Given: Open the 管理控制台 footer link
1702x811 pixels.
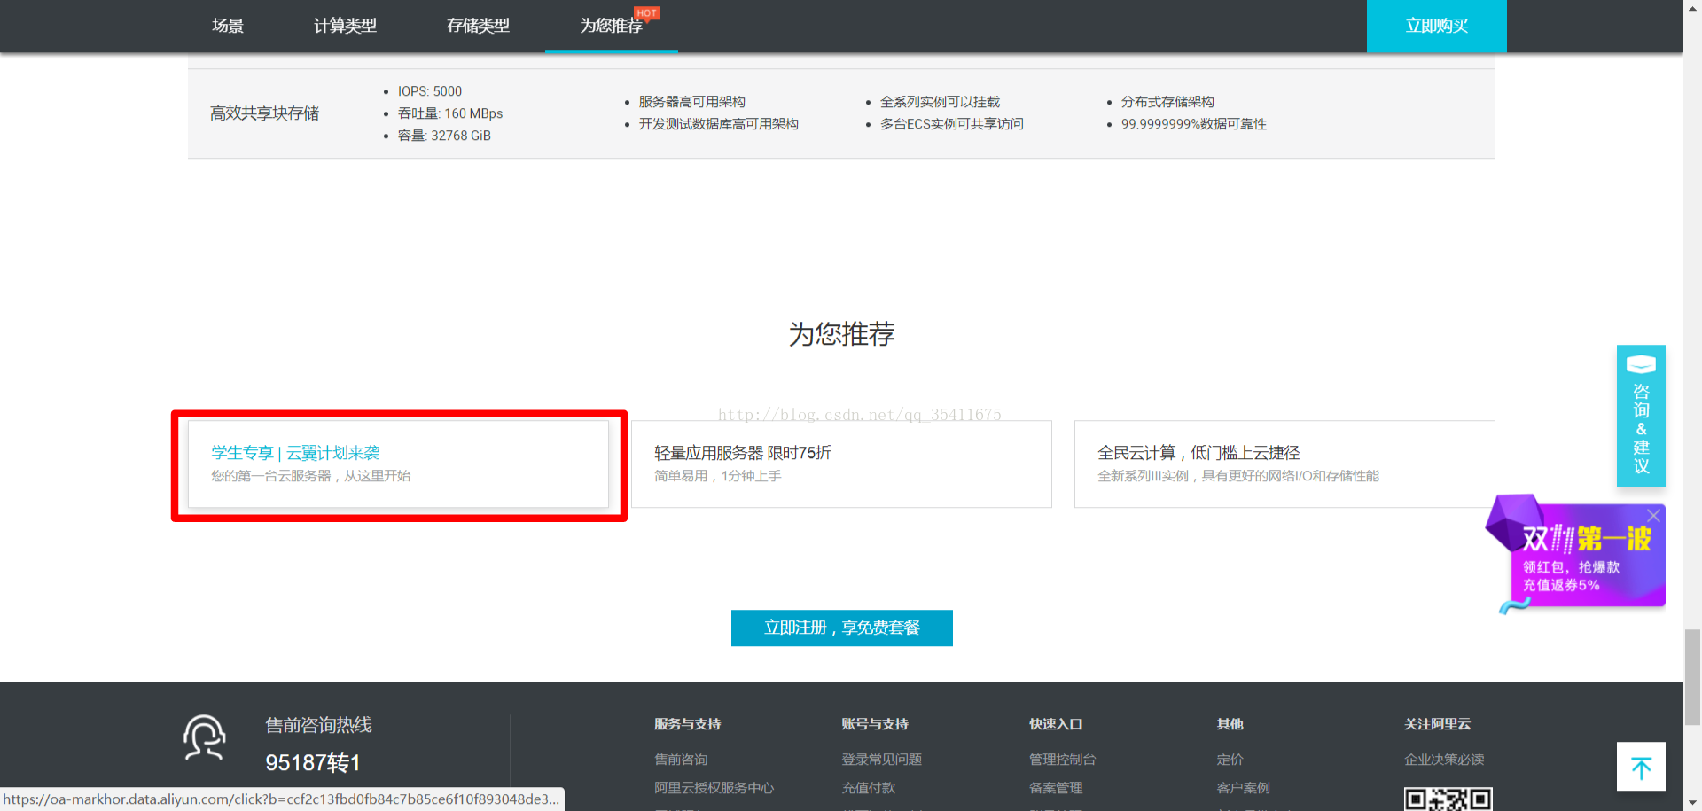Looking at the screenshot, I should (1062, 760).
